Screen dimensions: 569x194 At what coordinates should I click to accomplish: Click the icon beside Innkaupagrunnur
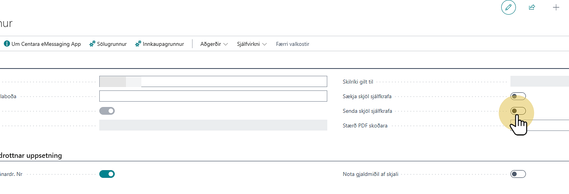138,44
